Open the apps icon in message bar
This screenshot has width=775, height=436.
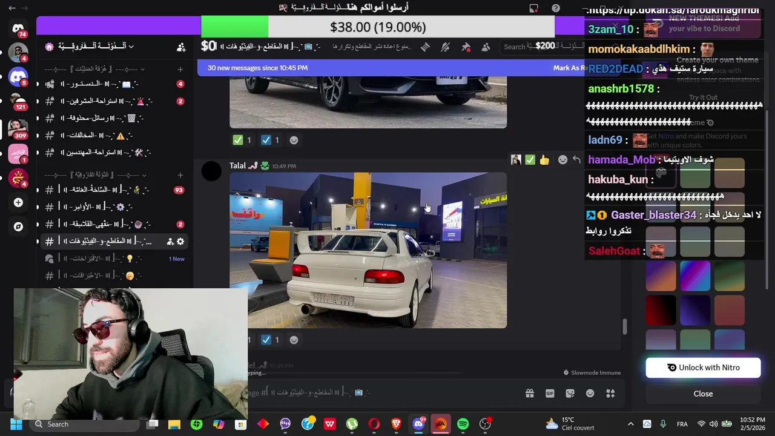pos(610,393)
